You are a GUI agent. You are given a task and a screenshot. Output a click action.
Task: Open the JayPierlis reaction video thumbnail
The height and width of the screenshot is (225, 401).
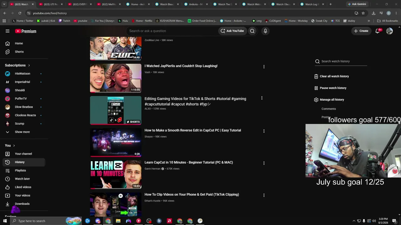point(116,78)
